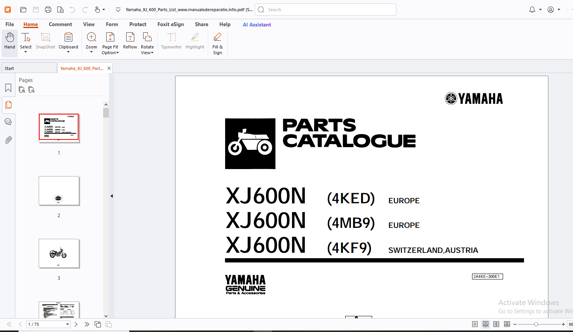This screenshot has width=573, height=332.
Task: Open the Fill & Sign tool
Action: tap(217, 43)
